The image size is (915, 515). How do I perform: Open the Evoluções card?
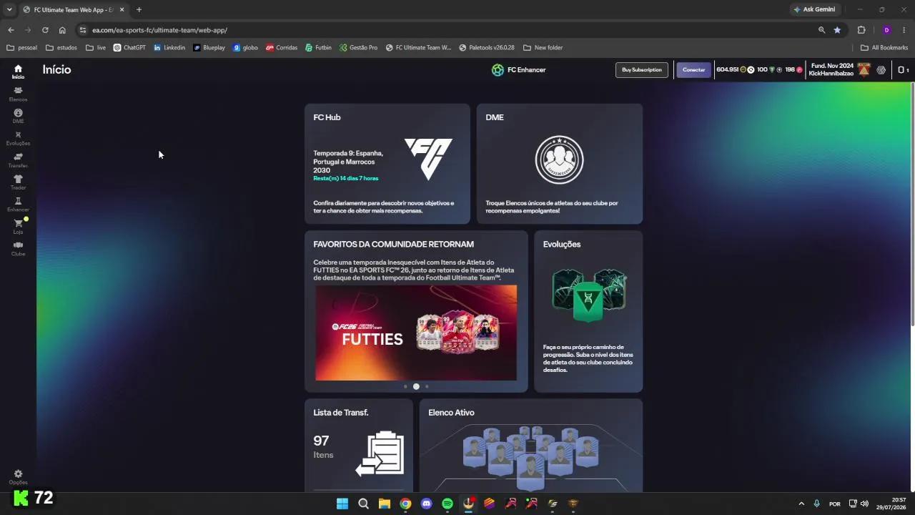pos(588,311)
